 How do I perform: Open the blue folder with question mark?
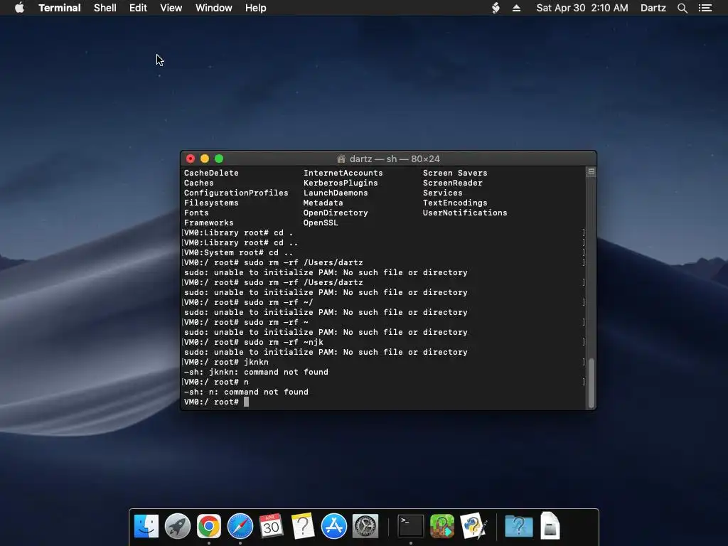pos(518,526)
